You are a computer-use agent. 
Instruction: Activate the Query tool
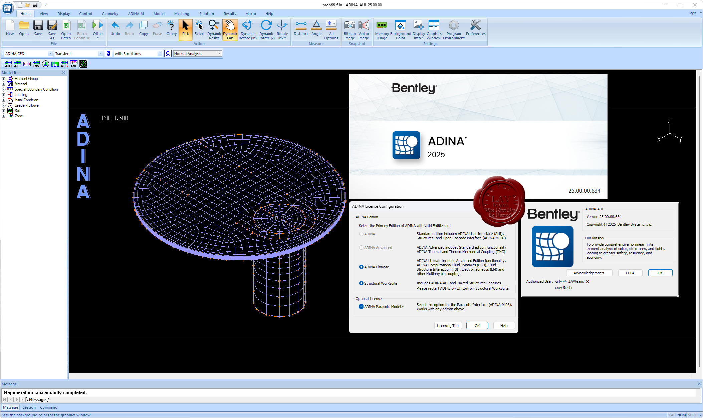[171, 28]
